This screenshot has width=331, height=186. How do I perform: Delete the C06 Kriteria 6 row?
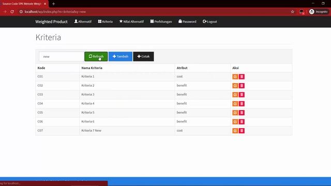click(242, 122)
